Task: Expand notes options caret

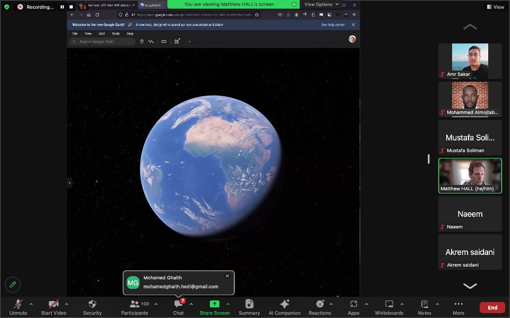Action: pyautogui.click(x=437, y=304)
